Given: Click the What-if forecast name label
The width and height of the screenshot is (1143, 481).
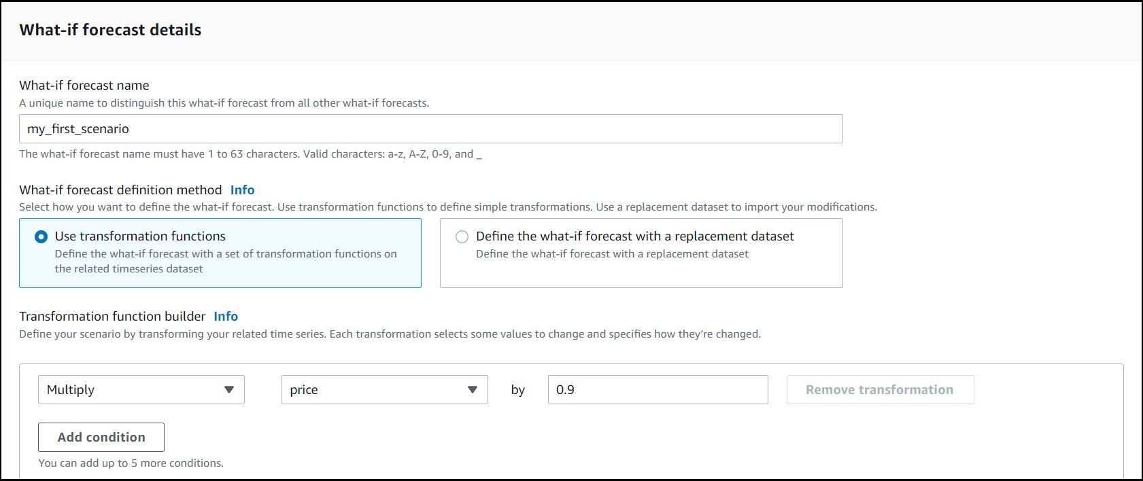Looking at the screenshot, I should (x=84, y=86).
